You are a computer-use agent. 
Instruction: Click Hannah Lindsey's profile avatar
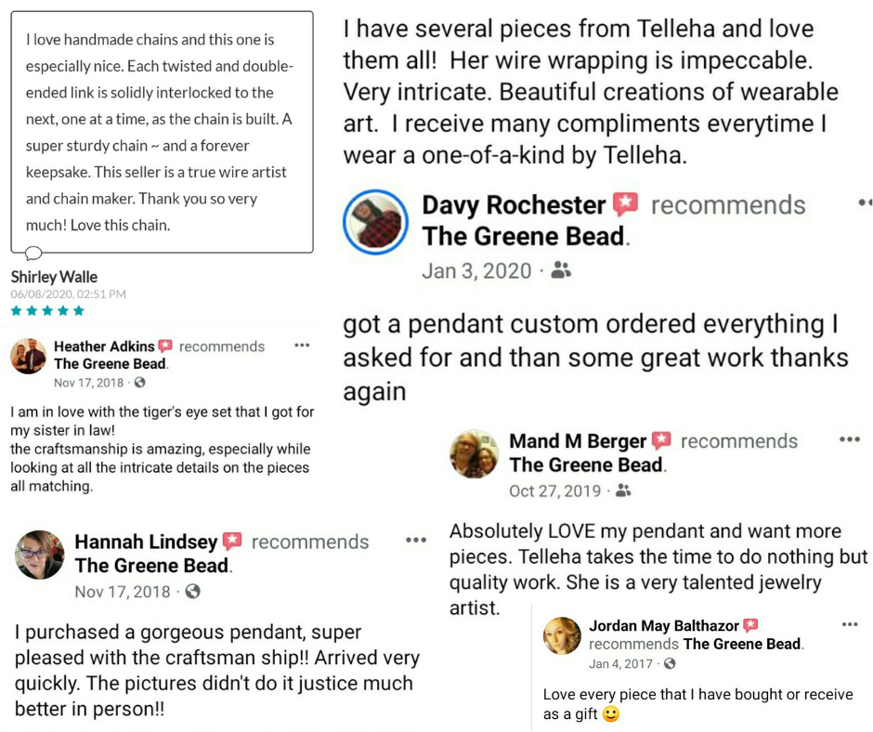tap(40, 555)
